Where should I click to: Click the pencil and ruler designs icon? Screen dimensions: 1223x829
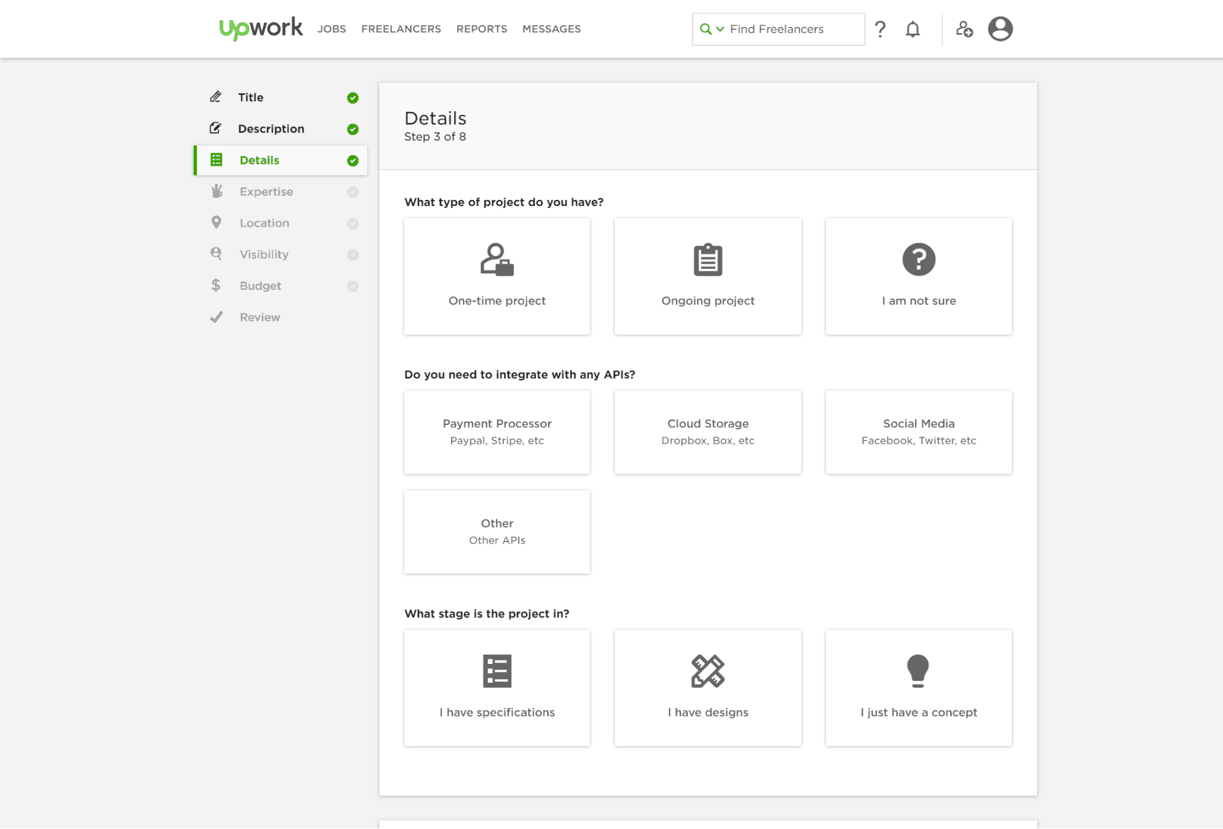[708, 671]
